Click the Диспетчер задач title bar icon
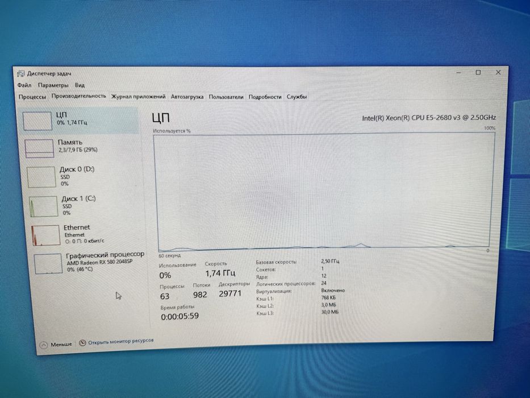The image size is (530, 398). tap(21, 74)
